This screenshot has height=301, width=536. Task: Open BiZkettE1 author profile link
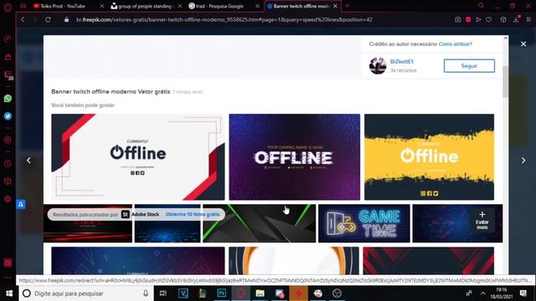[x=402, y=61]
